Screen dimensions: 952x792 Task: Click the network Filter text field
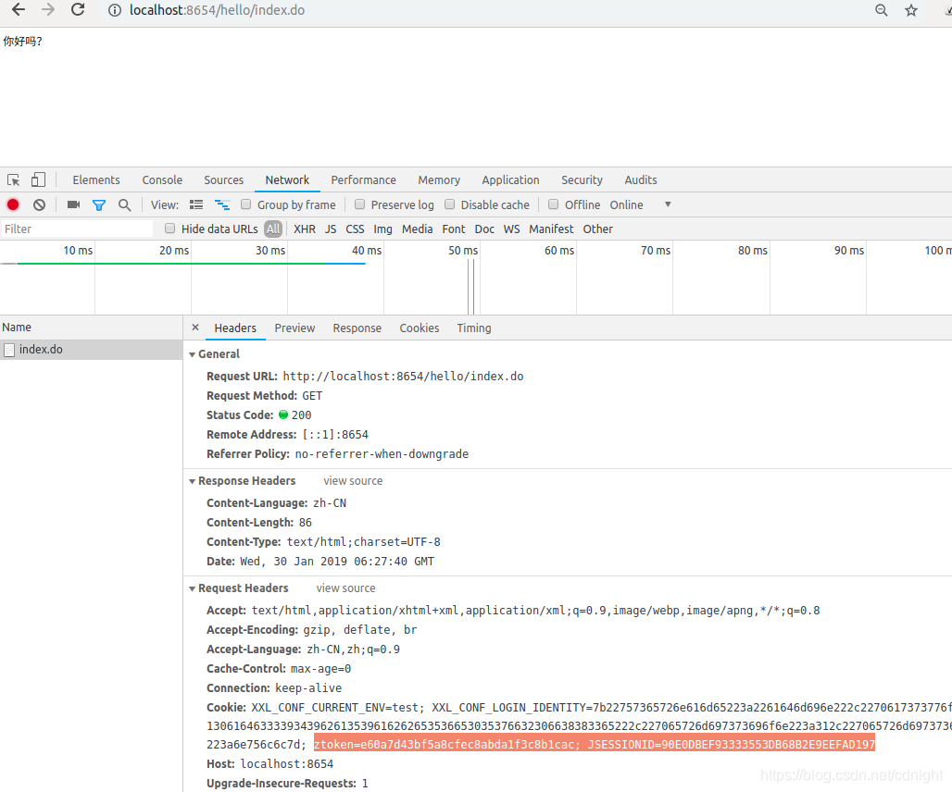click(77, 229)
